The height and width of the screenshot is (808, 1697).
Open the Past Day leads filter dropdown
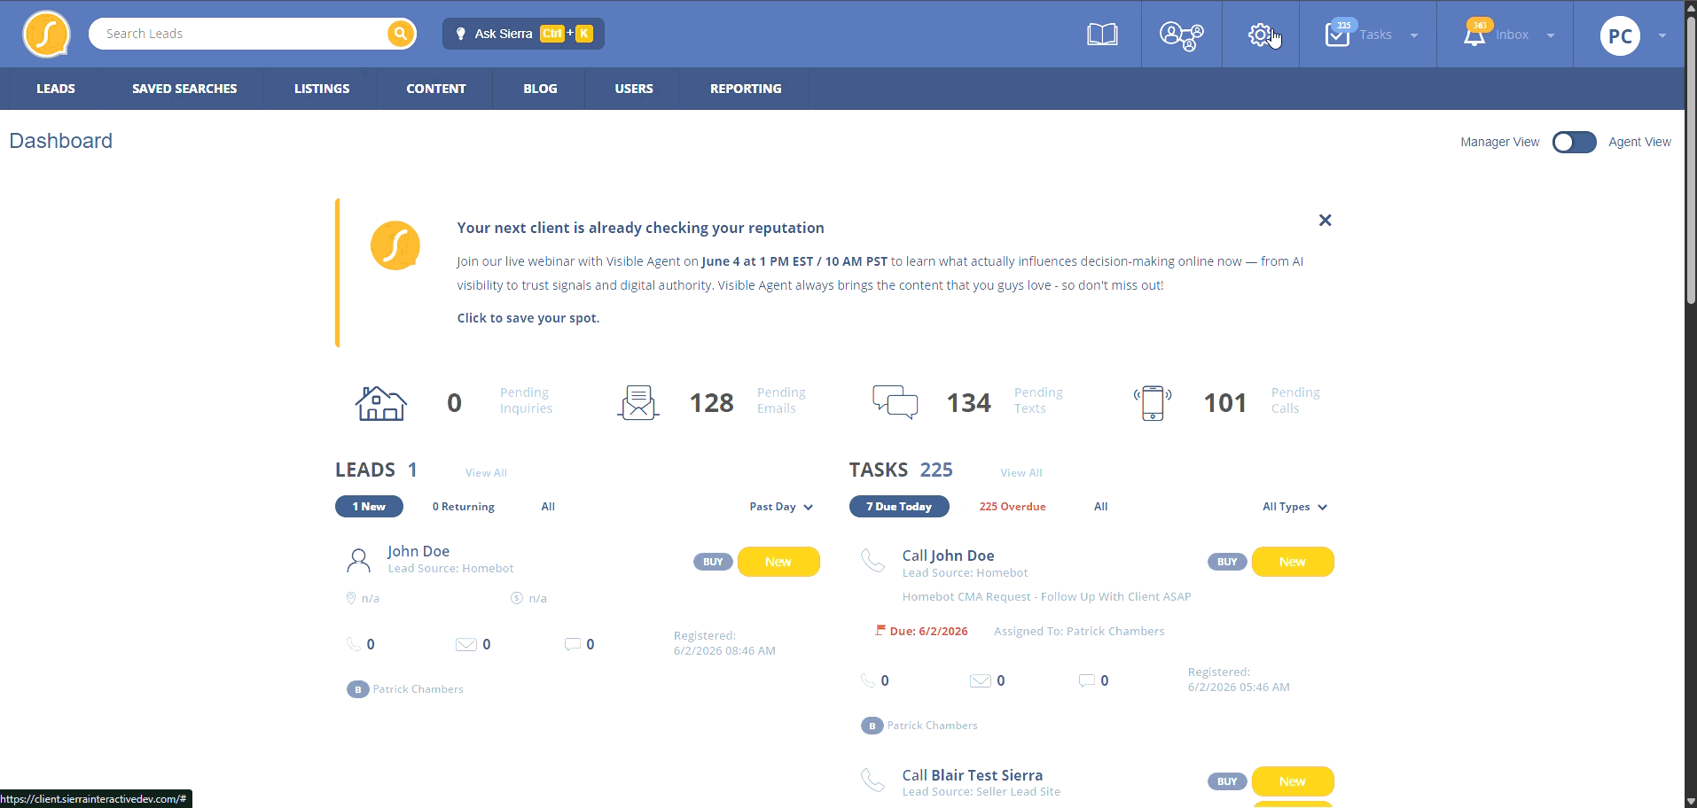point(781,507)
